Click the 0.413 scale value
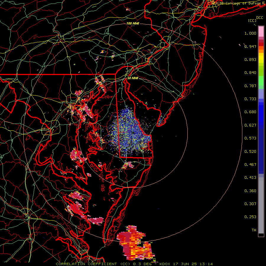Viewport: 266px width, 266px height. pyautogui.click(x=250, y=178)
